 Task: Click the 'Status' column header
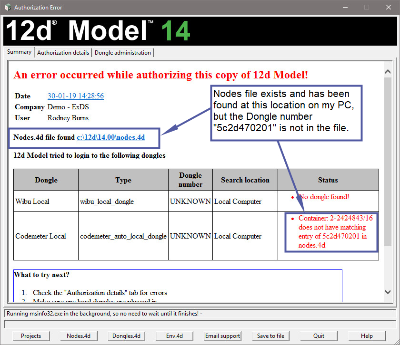328,180
